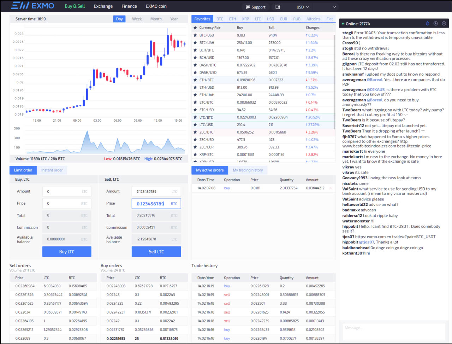
Task: Toggle favorite star for ETH/UAH
Action: 195,95
